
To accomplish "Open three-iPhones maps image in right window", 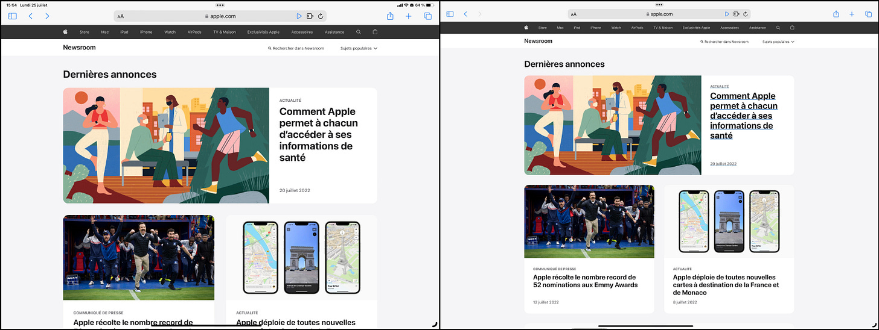I will click(729, 221).
